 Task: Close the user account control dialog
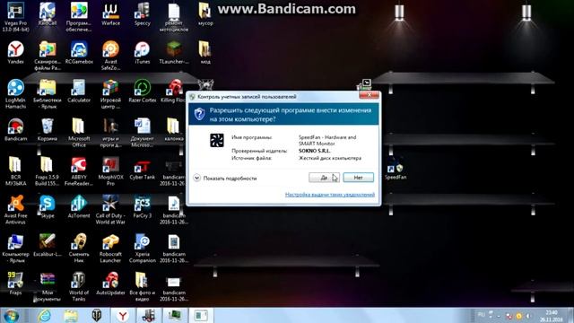tap(369, 95)
